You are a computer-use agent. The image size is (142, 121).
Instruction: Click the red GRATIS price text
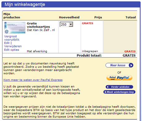click(87, 23)
